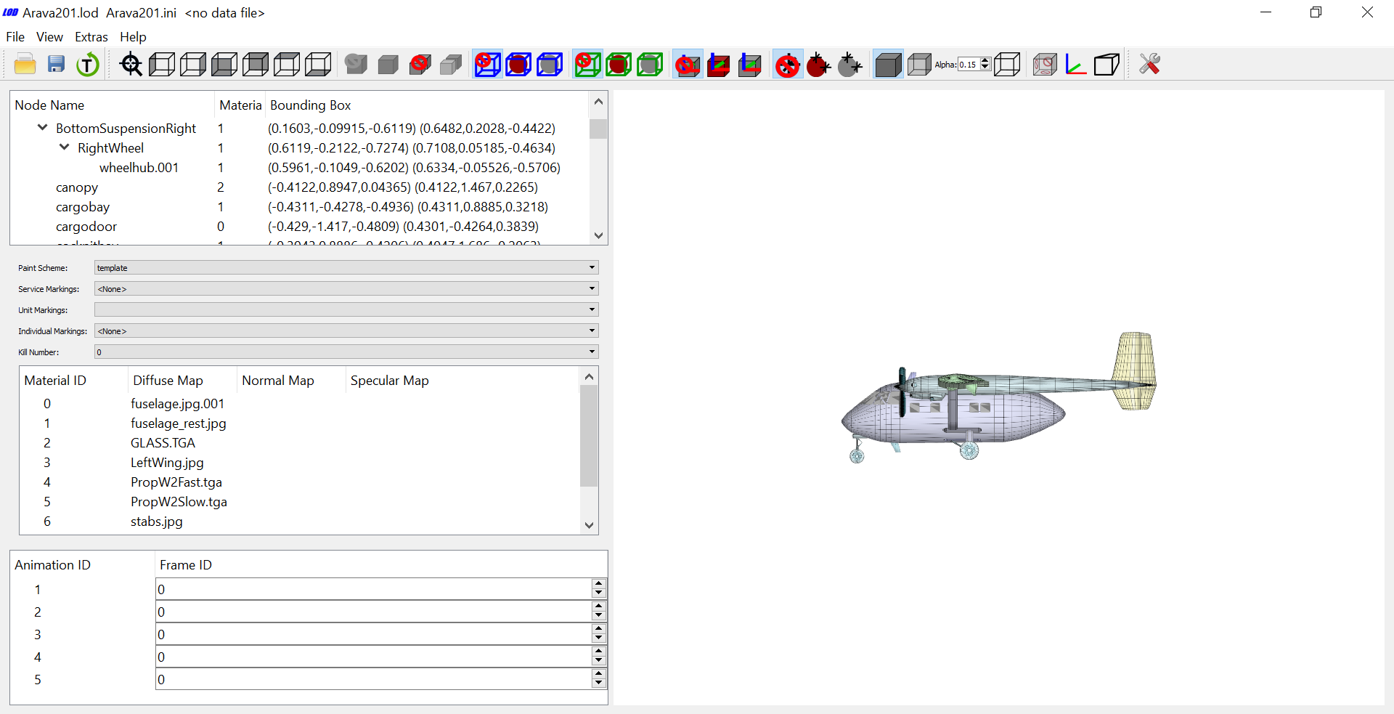Increment Frame ID for Animation 3

click(x=599, y=629)
